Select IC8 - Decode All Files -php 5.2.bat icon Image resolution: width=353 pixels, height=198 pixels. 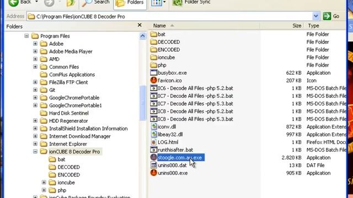tap(153, 111)
